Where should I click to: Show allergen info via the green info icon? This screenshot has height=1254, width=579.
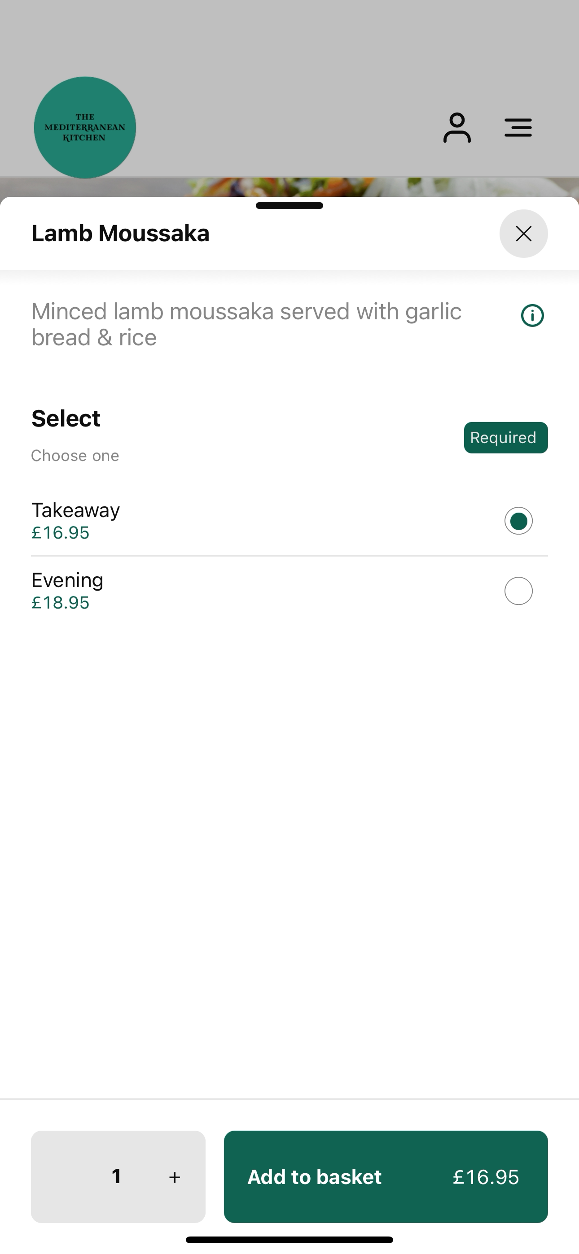tap(532, 315)
